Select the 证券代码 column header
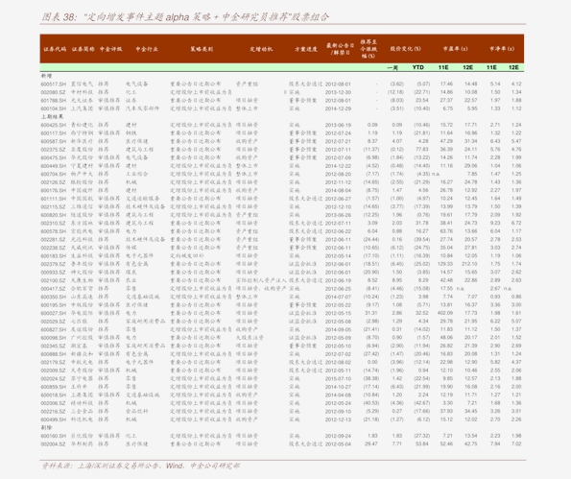The image size is (571, 479). coord(55,49)
